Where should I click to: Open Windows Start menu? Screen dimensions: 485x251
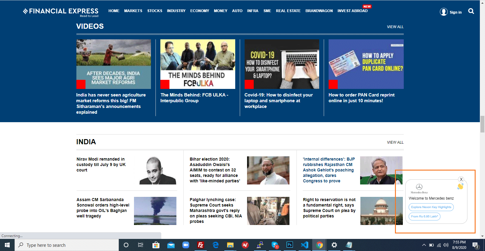(7, 245)
